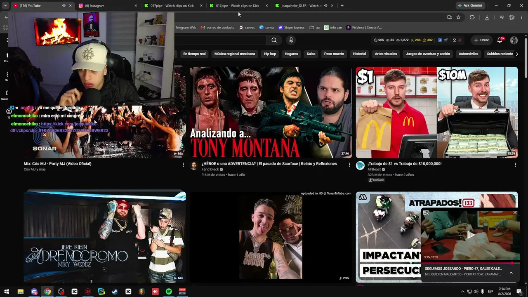Close the YouTube miniplayer
This screenshot has width=528, height=297.
coord(515,213)
